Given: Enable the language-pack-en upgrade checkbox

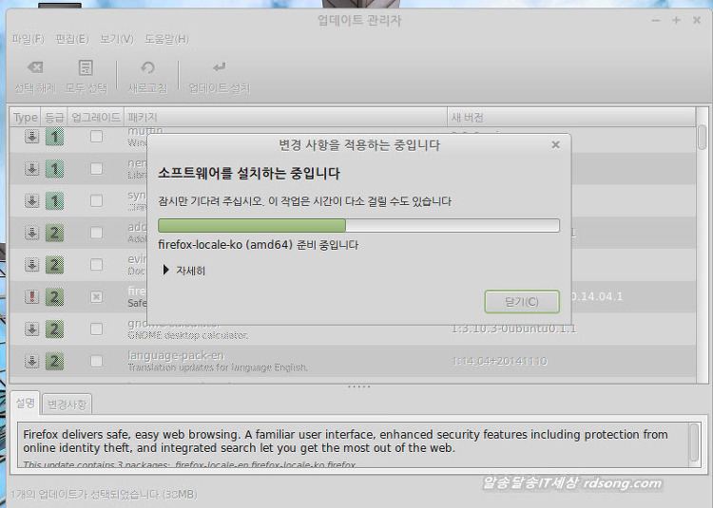Looking at the screenshot, I should point(96,361).
